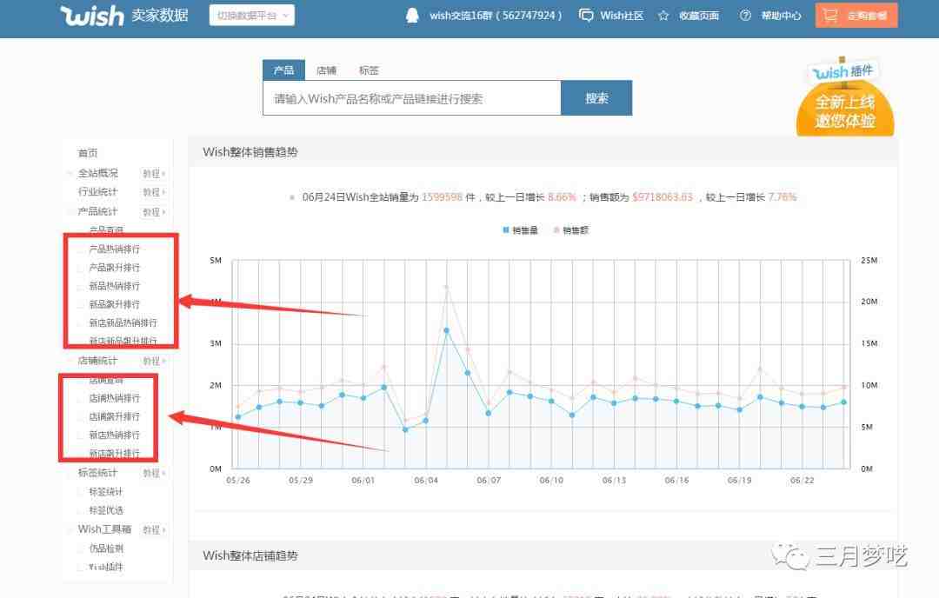Click small icon before 产品热销排行
Screen dimensions: 939x598
pyautogui.click(x=82, y=249)
